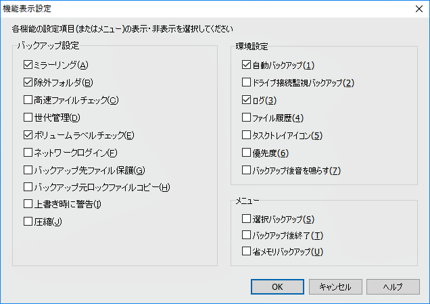Check the 選択バックアップ menu option
Viewport: 430px width, 304px height.
click(x=247, y=219)
